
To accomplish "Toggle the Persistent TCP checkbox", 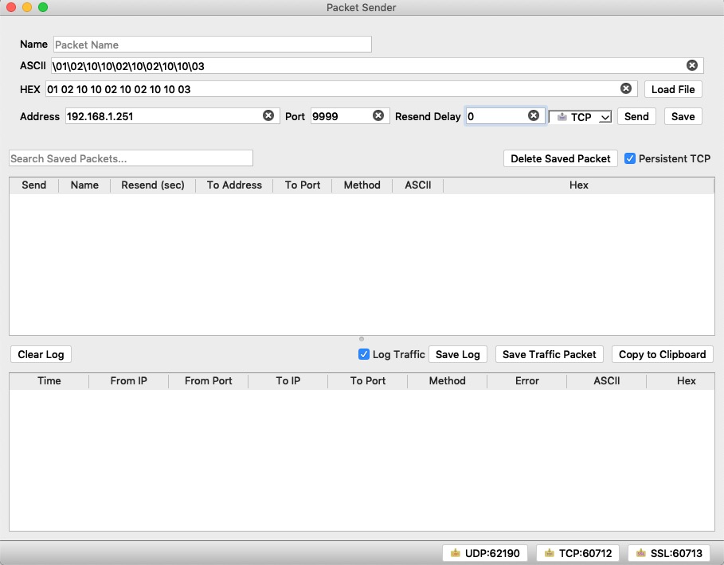I will coord(630,158).
